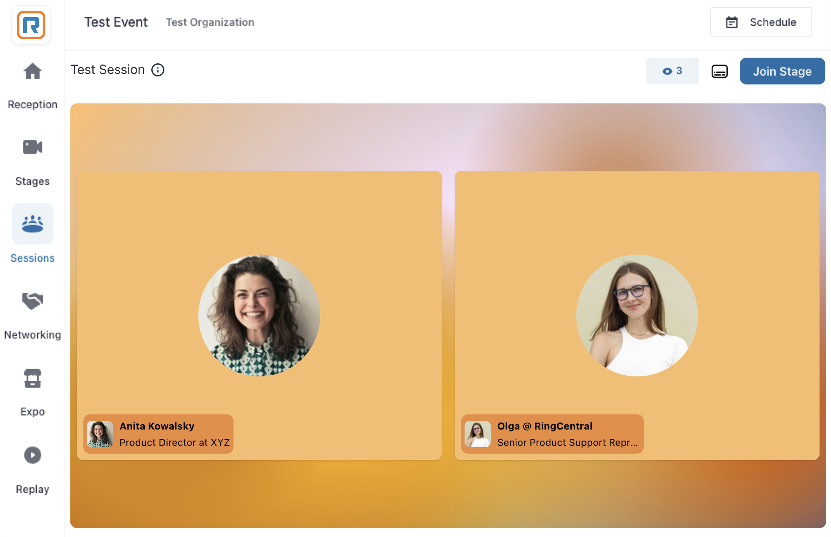
Task: Click the Senior Product Support Repr... text
Action: point(568,443)
